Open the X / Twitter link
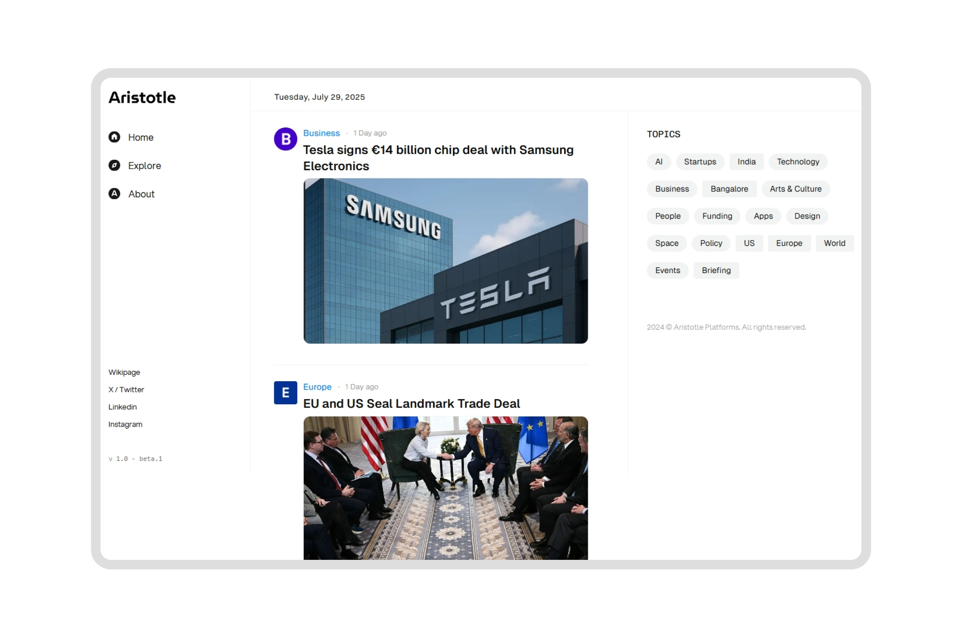The height and width of the screenshot is (638, 962). tap(126, 390)
